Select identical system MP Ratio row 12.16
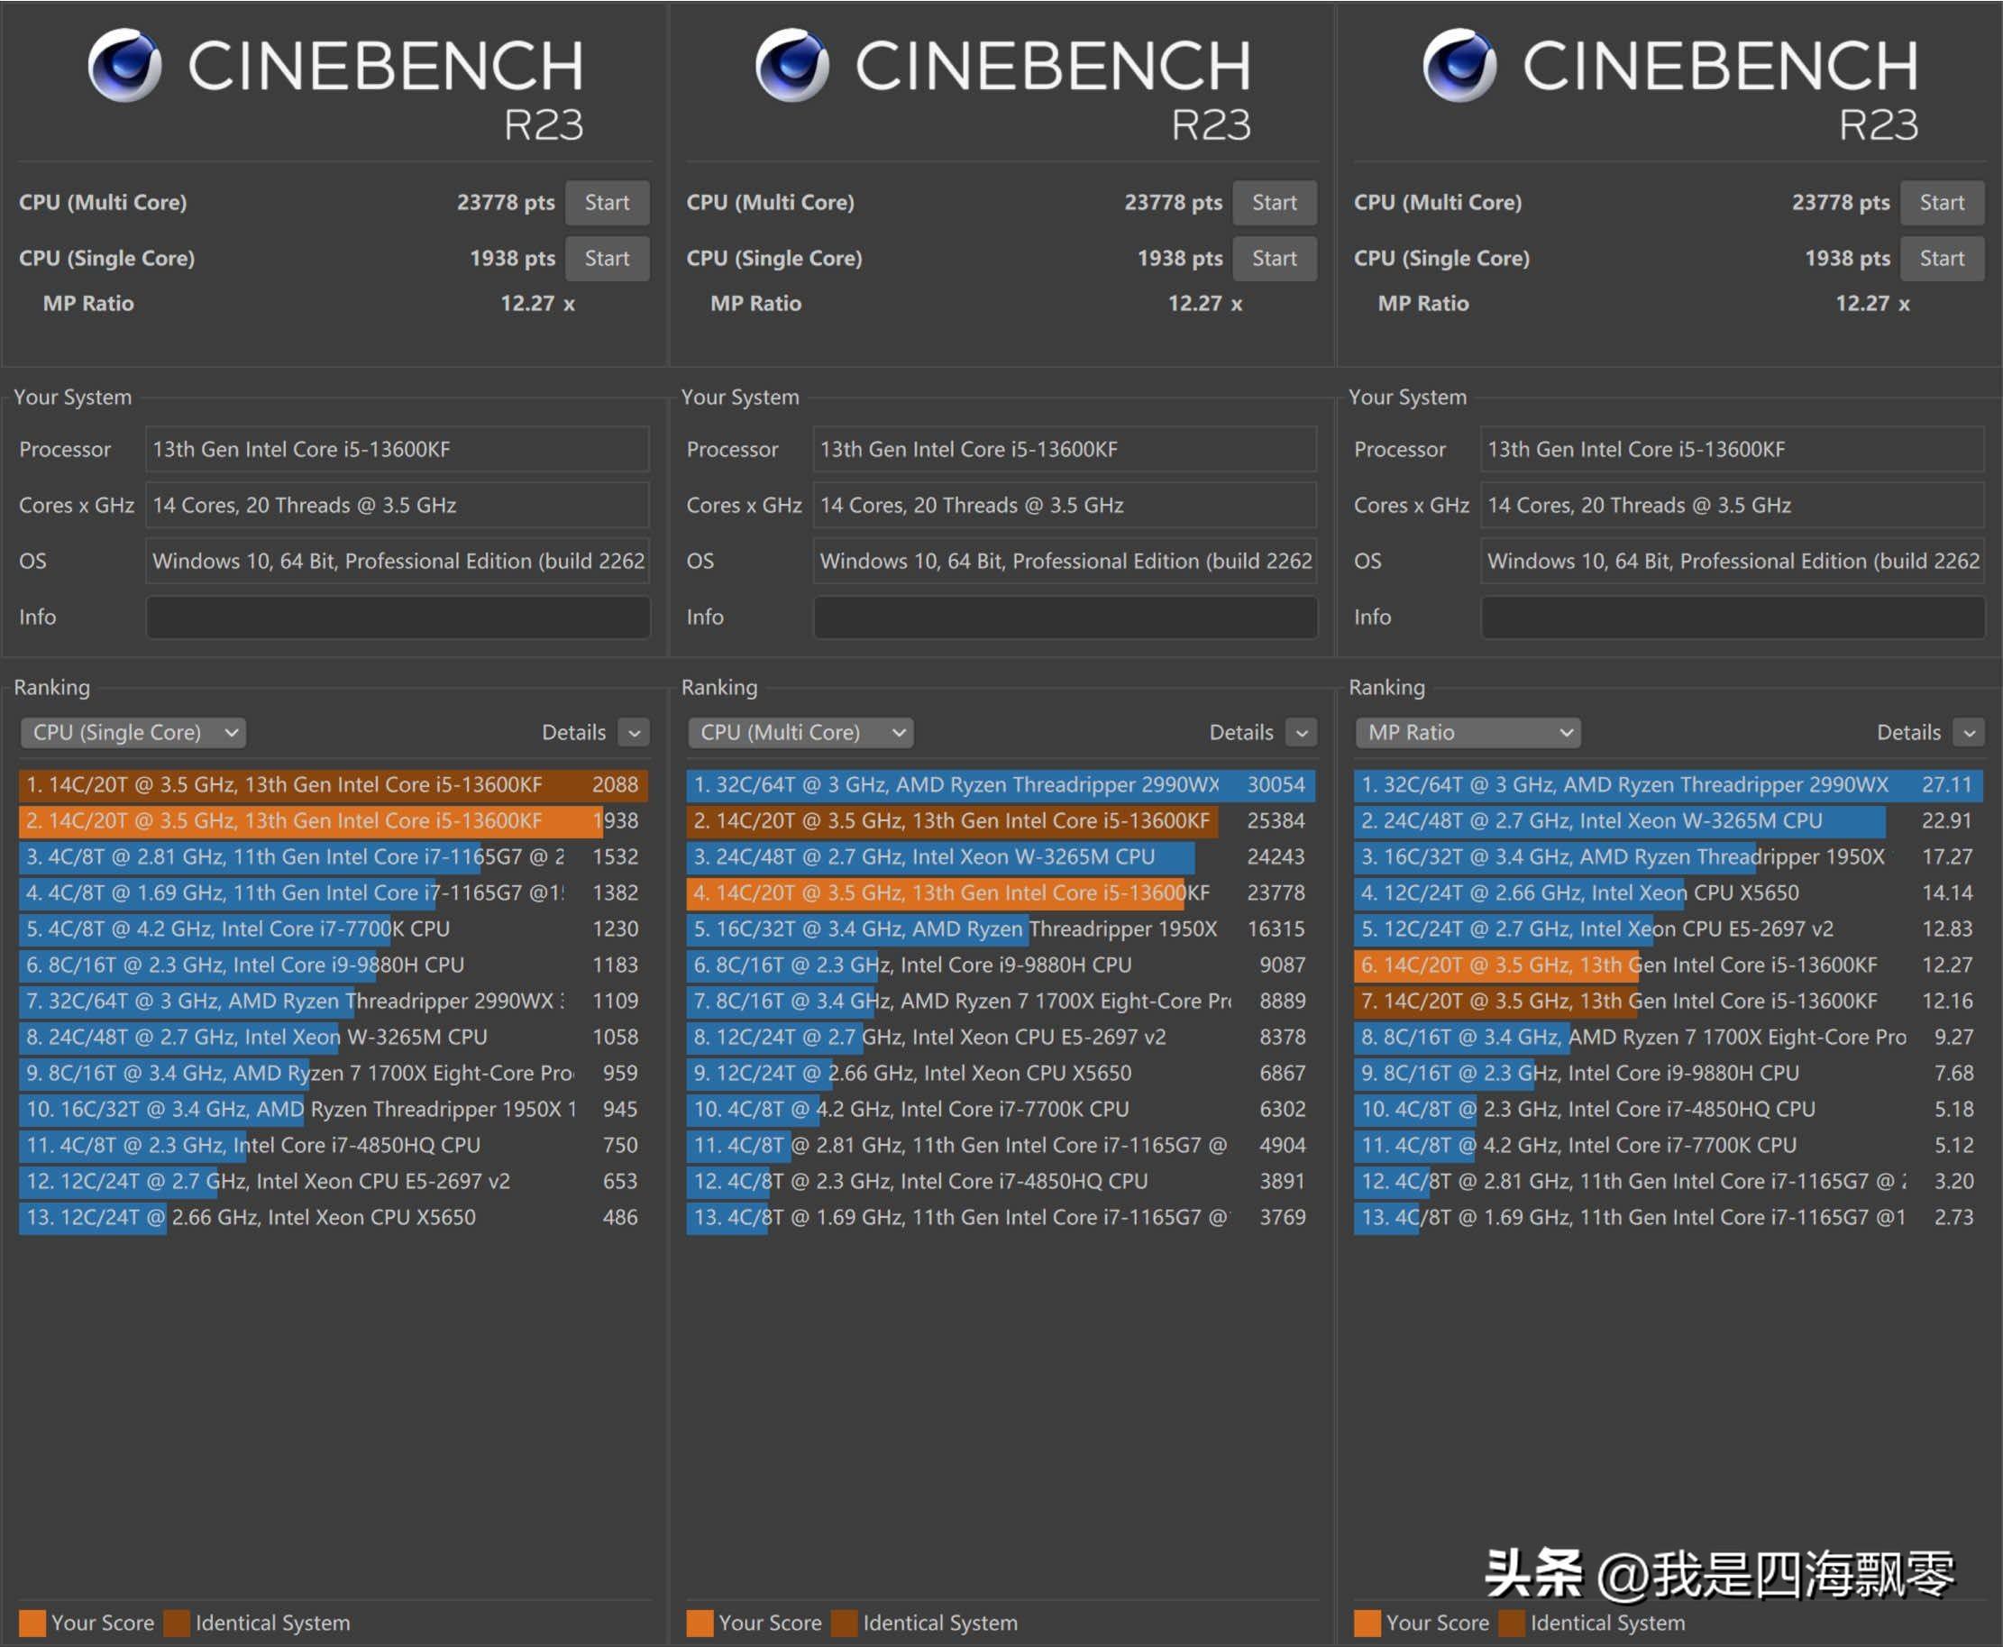This screenshot has height=1647, width=2003. click(1668, 1001)
